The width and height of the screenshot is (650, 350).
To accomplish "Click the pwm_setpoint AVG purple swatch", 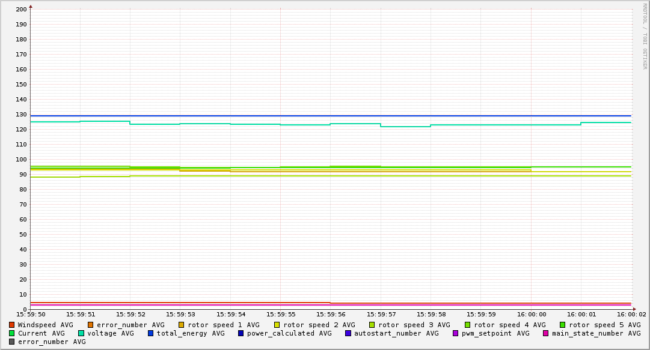I will 456,333.
